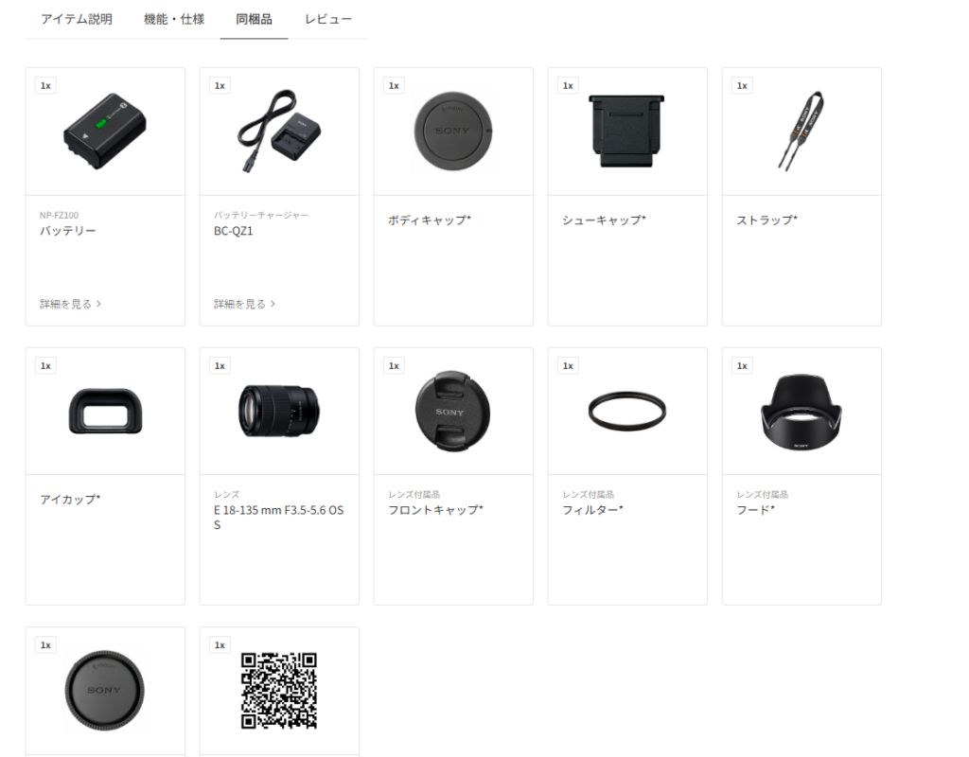Select the ボディキャップ body cap image
969x757 pixels.
[x=453, y=131]
